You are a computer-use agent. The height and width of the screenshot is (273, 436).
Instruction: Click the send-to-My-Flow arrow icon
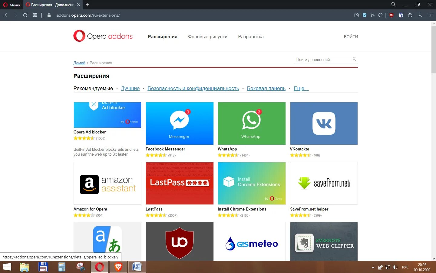click(x=372, y=15)
